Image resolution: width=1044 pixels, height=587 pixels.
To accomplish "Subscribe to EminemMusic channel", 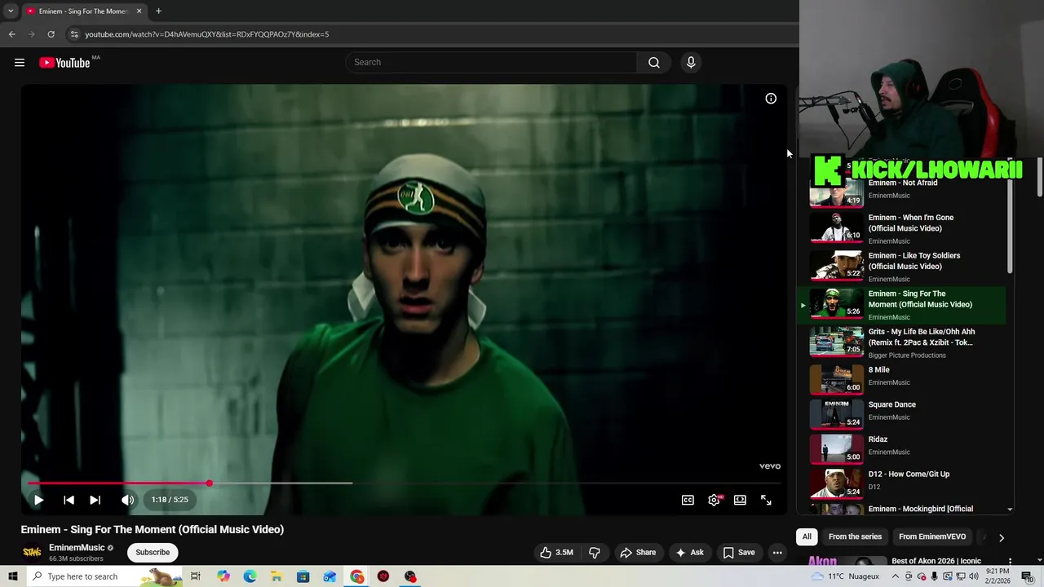I will point(153,552).
